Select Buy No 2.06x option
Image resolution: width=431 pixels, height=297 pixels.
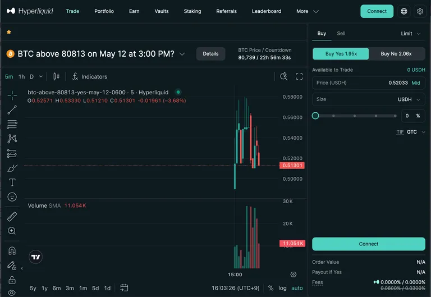(x=396, y=54)
